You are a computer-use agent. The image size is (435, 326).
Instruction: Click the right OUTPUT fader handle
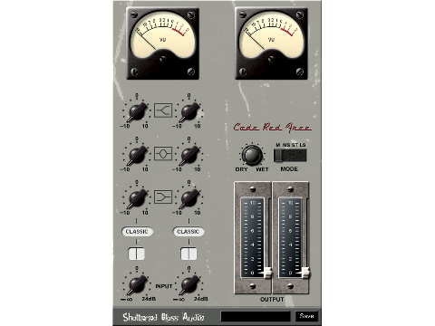tap(304, 273)
